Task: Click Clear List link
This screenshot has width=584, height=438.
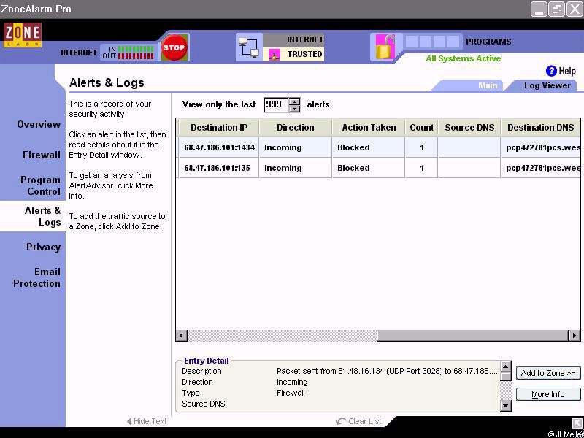Action: click(x=364, y=421)
